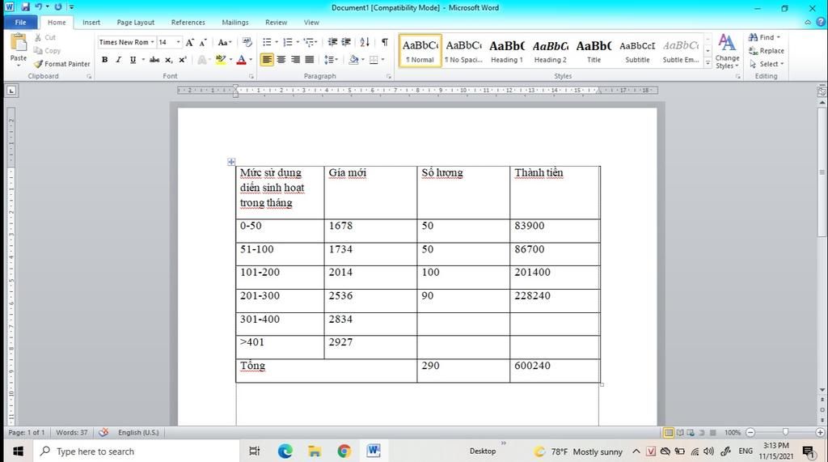Click the proofing errors icon in the status bar

103,432
